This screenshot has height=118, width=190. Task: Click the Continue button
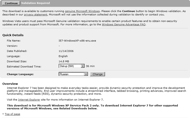pos(11,3)
